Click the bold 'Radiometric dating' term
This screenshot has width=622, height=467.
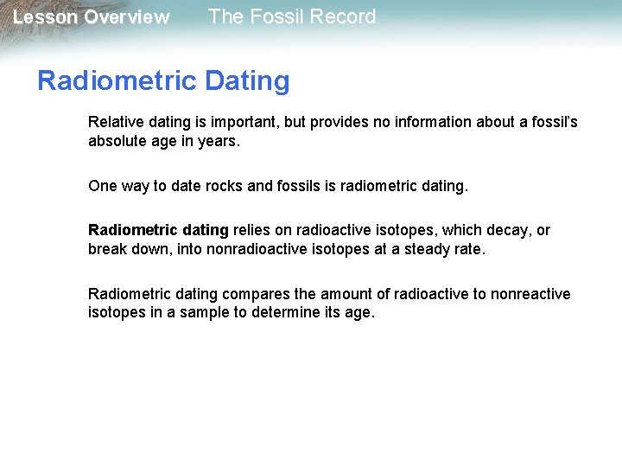coord(158,230)
